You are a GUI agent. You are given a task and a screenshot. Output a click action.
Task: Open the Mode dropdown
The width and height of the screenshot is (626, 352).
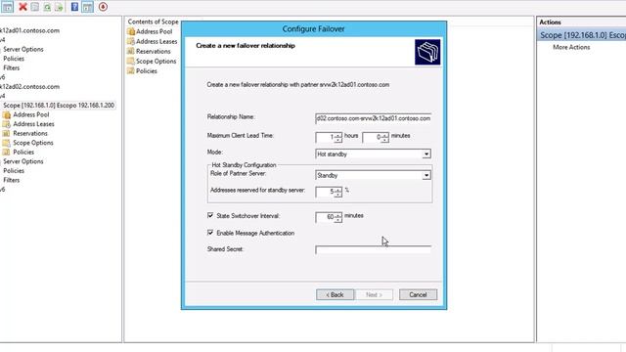[426, 154]
